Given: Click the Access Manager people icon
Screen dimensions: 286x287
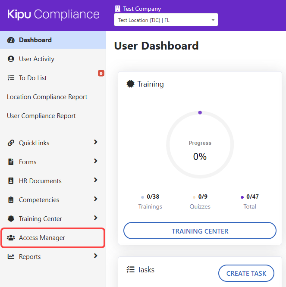Looking at the screenshot, I should [x=11, y=238].
